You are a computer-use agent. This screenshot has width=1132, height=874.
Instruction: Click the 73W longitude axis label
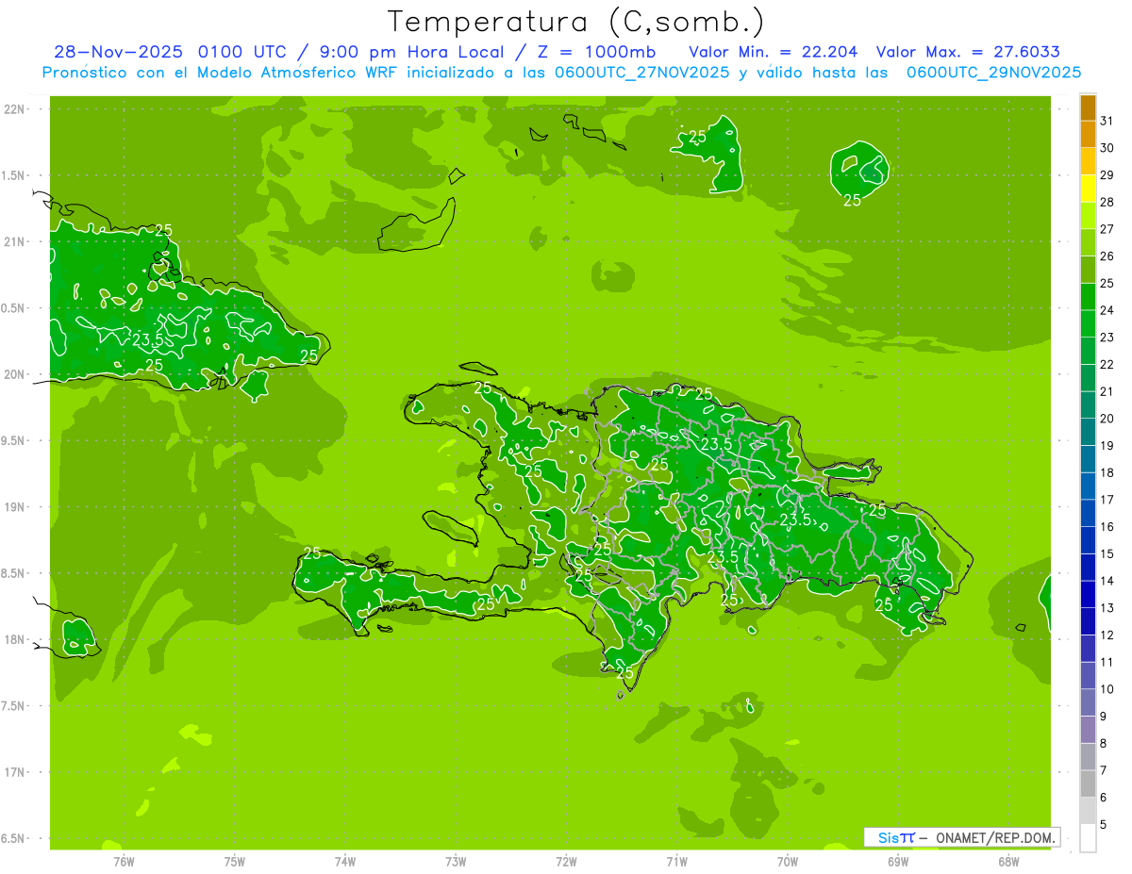456,862
